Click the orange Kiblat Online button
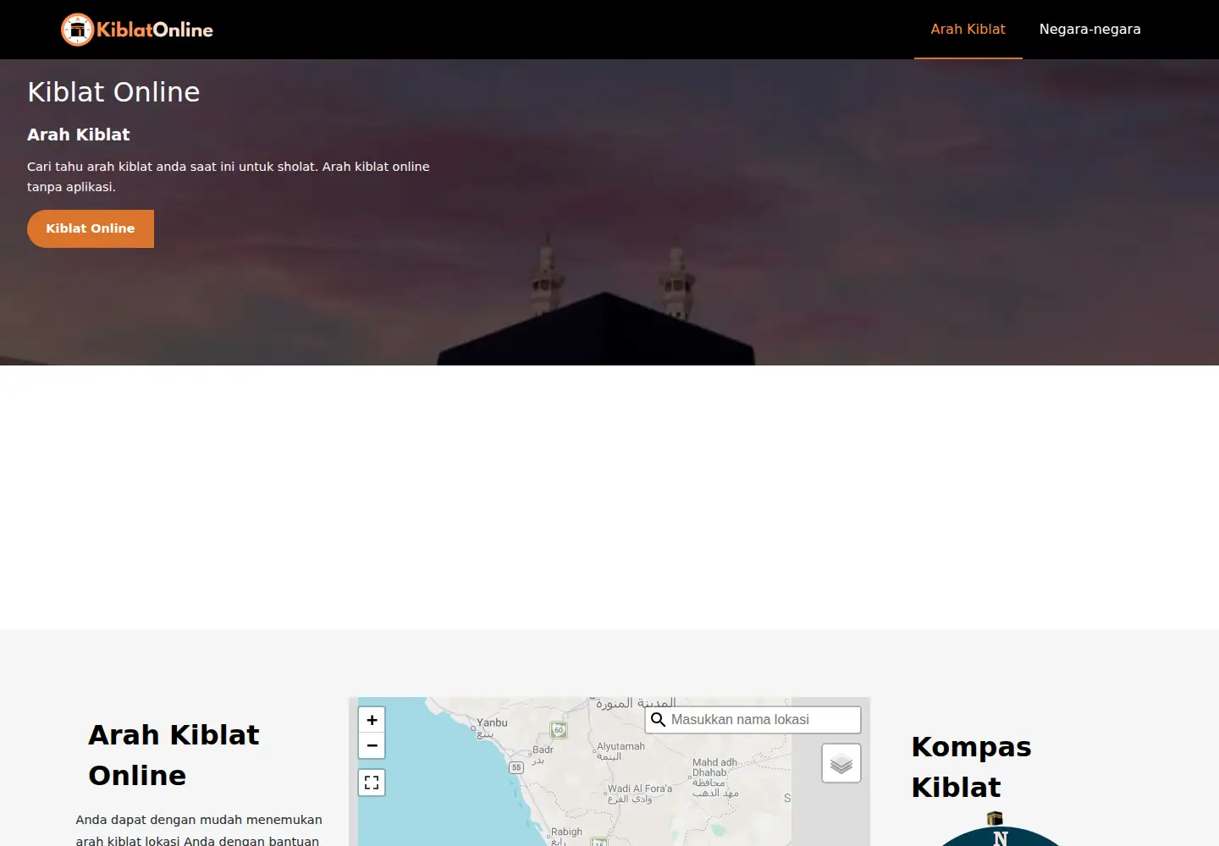The image size is (1219, 846). tap(91, 228)
